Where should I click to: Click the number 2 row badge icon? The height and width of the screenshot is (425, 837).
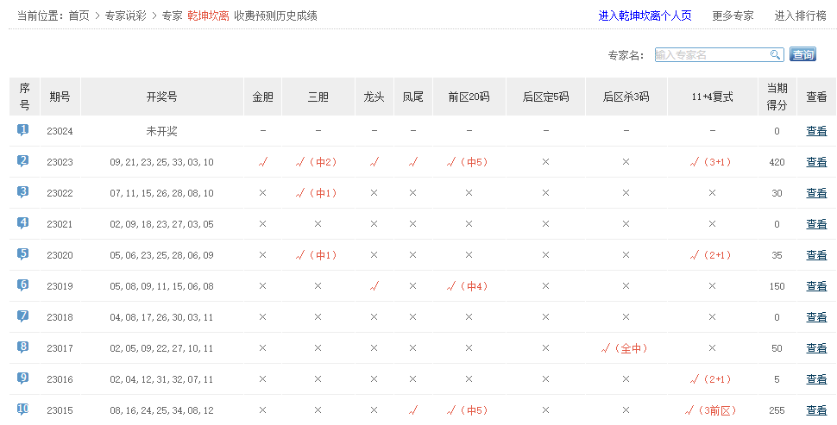coord(23,161)
